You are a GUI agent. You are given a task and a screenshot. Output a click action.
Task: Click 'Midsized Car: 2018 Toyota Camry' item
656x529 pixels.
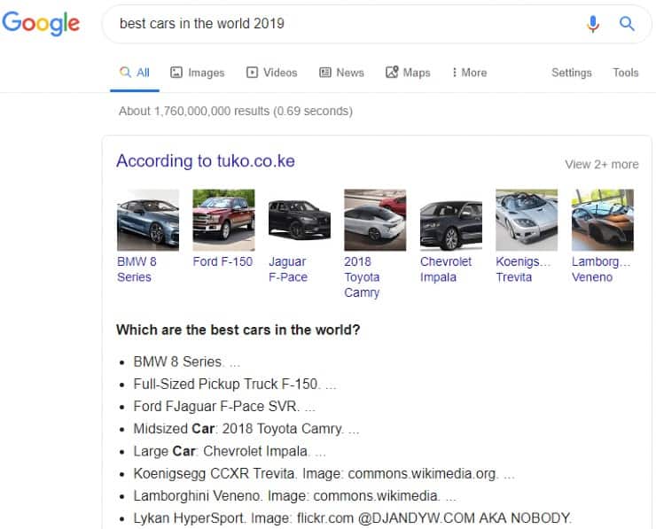point(246,429)
